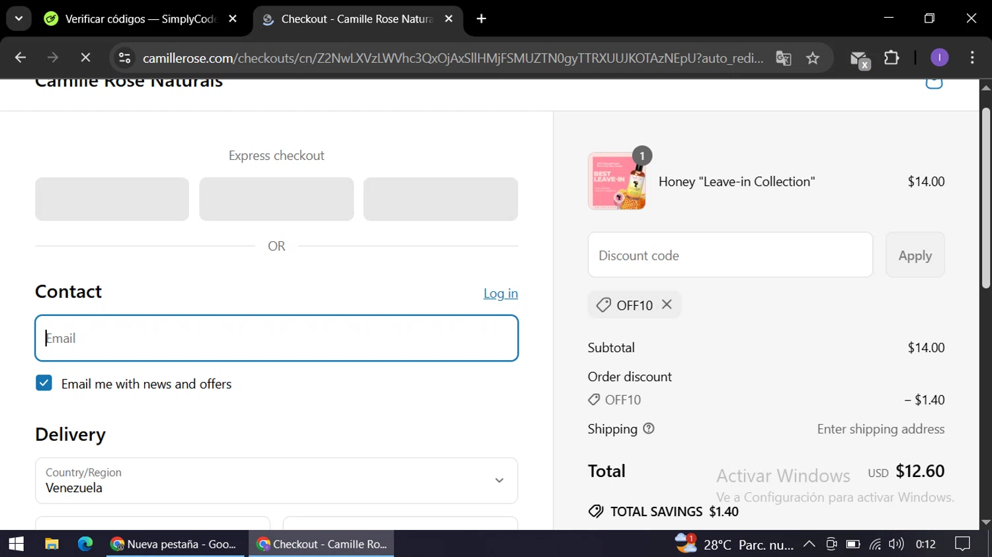The image size is (992, 557).
Task: Open the tab search dropdown arrow
Action: pos(19,19)
